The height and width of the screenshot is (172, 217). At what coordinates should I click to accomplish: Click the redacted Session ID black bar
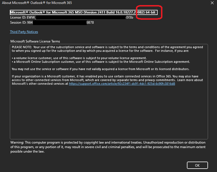tap(59, 22)
